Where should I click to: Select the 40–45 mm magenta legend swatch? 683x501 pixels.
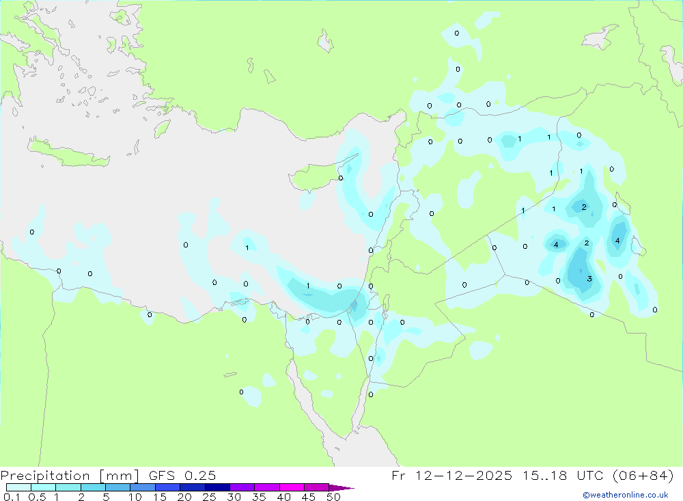tap(292, 487)
